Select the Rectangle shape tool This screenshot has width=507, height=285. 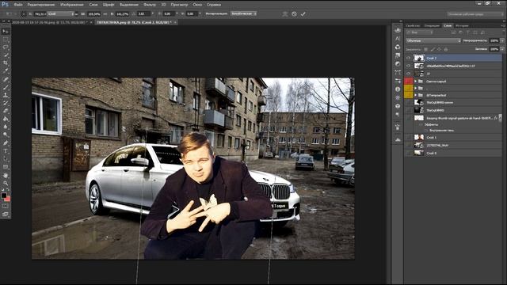click(x=6, y=167)
